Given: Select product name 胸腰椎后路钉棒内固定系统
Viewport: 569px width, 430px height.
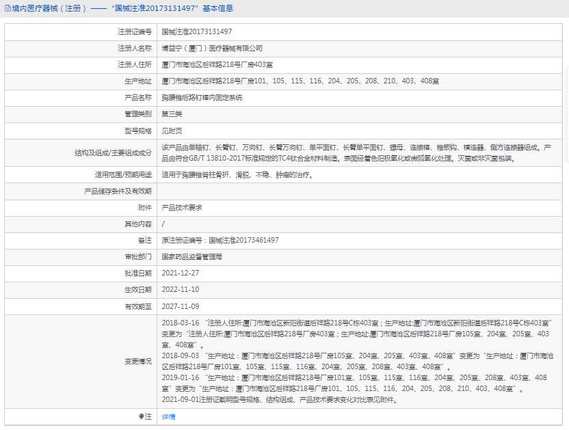Looking at the screenshot, I should coord(202,98).
